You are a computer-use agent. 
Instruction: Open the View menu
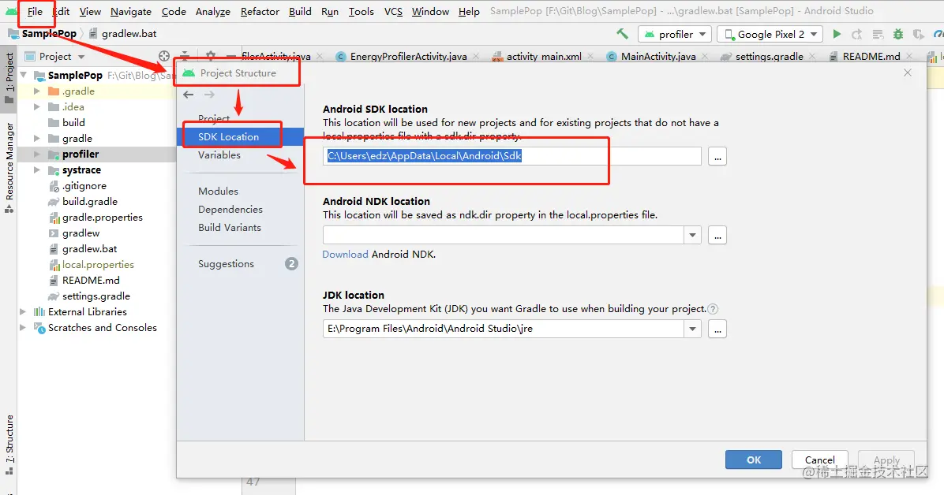(90, 11)
